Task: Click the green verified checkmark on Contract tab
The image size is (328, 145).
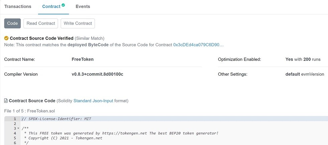Action: 63,5
